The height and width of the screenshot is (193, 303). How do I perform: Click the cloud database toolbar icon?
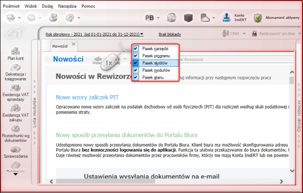click(205, 18)
